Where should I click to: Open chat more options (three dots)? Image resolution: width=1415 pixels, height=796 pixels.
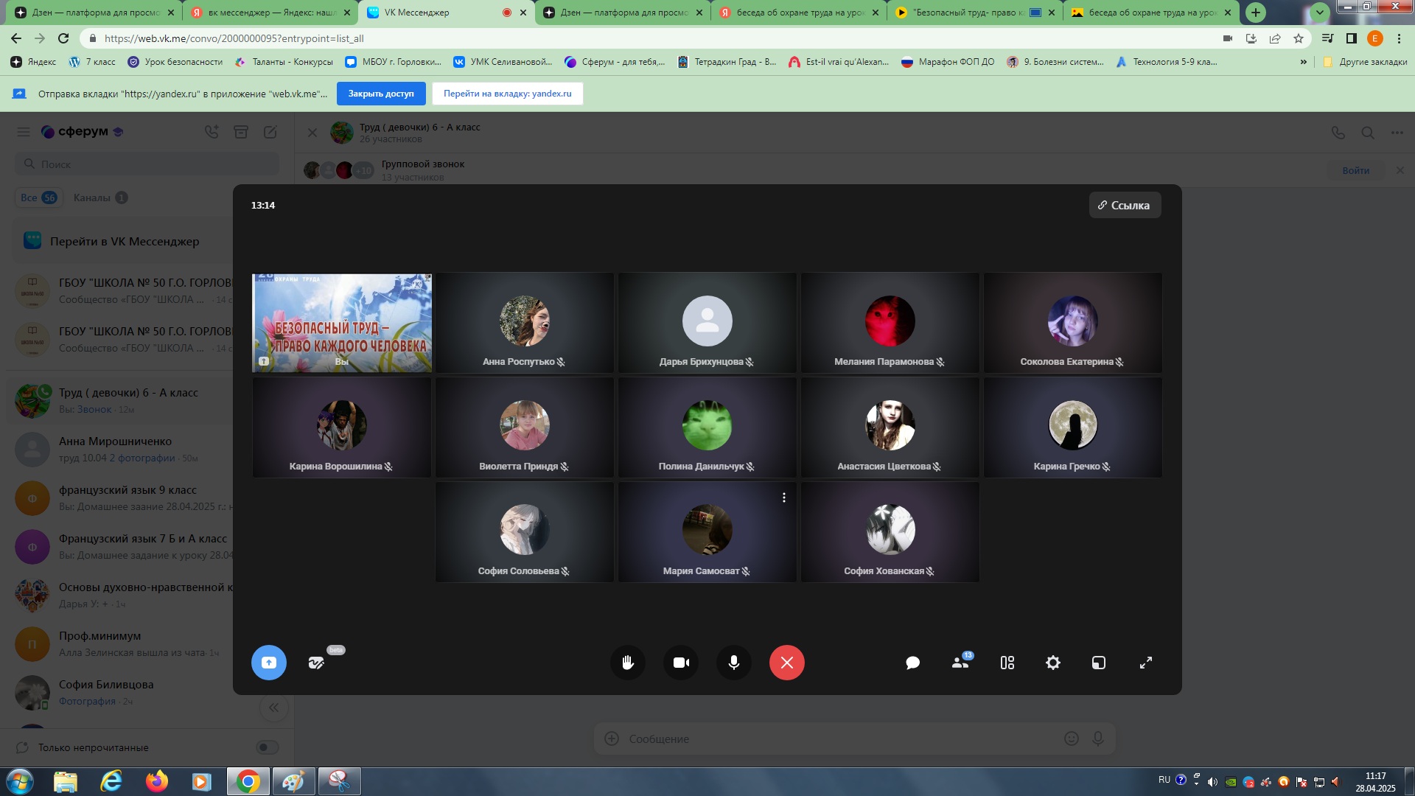pyautogui.click(x=1397, y=133)
